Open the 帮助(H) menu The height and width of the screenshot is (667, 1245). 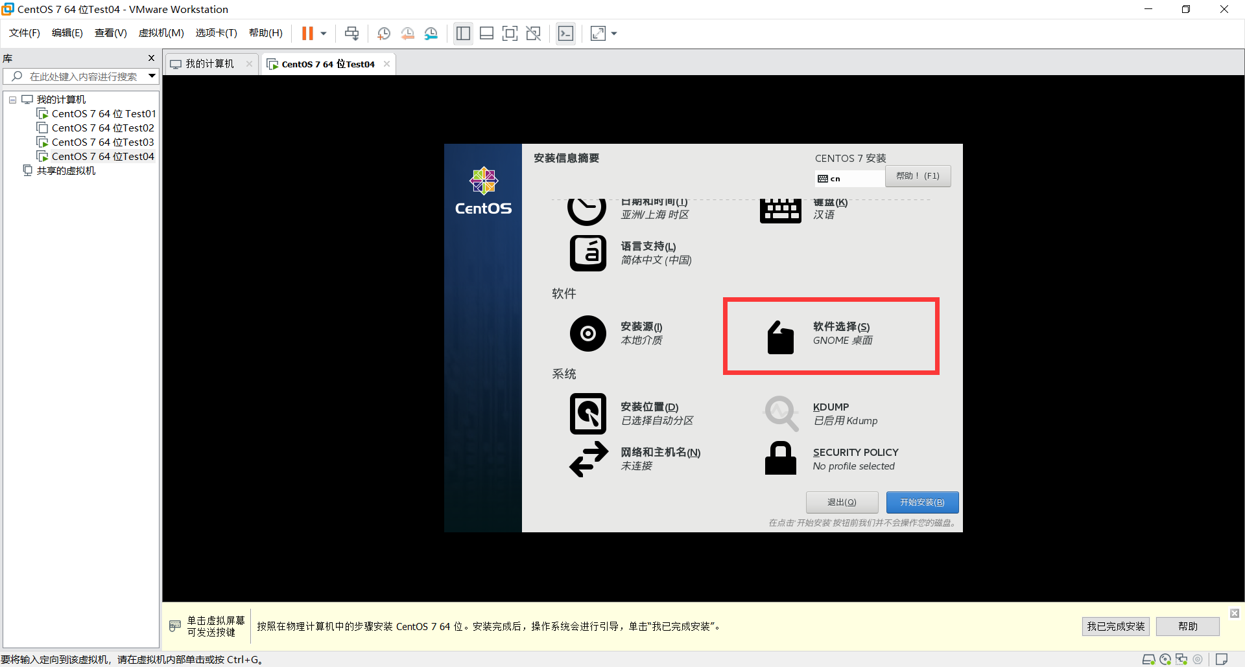point(266,33)
